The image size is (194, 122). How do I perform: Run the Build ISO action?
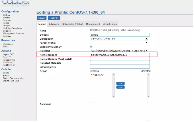[x=7, y=65]
